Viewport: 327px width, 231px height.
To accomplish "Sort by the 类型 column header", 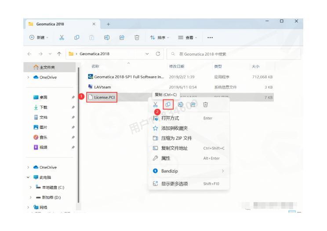I will 218,66.
